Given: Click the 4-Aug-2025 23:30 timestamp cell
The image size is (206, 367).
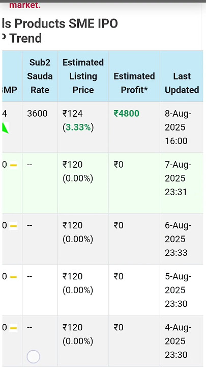Looking at the screenshot, I should (178, 341).
